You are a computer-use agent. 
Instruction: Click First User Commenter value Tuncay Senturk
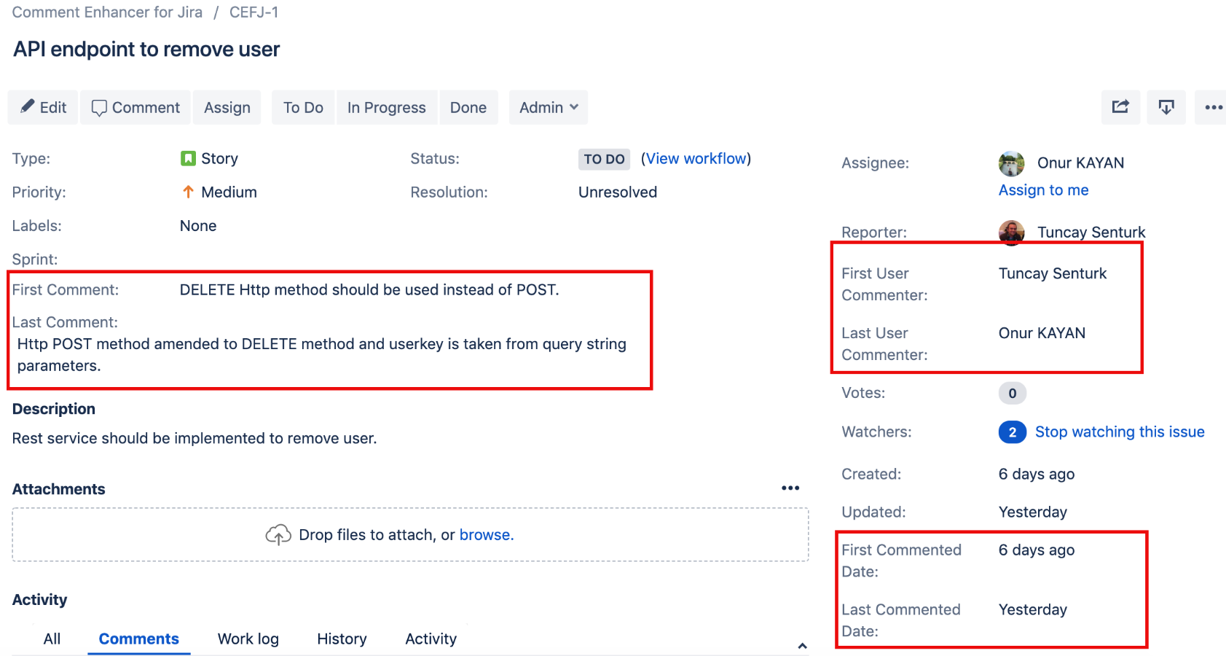[x=1053, y=273]
